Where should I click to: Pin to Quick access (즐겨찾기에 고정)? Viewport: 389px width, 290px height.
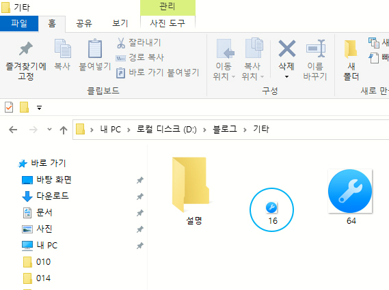click(x=26, y=61)
